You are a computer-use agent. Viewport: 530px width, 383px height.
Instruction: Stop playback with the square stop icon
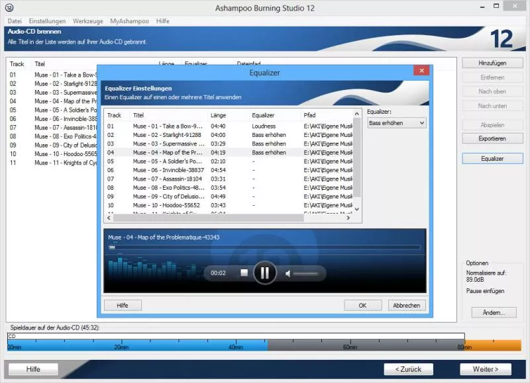tap(244, 273)
